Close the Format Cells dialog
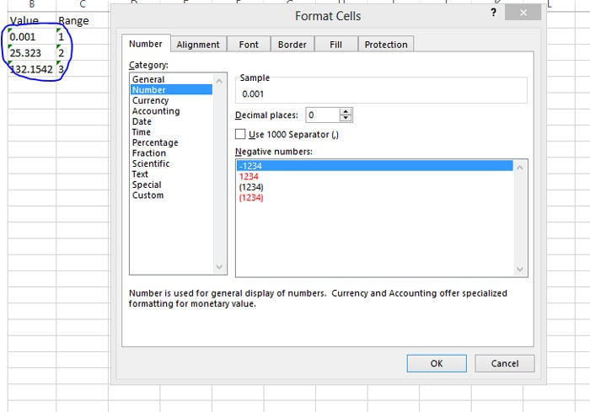Image resolution: width=590 pixels, height=412 pixels. [524, 13]
